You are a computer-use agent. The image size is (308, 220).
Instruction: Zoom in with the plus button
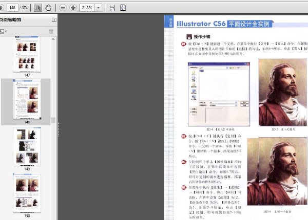[x=73, y=8]
